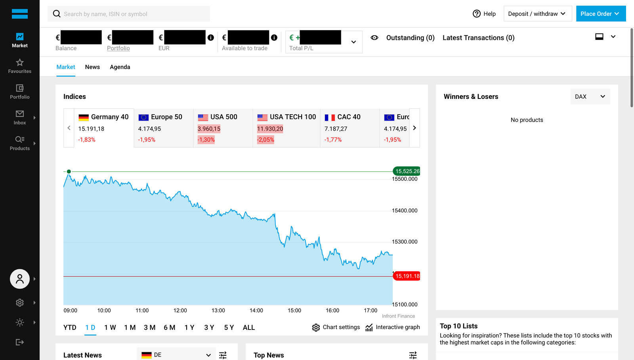Open the DAX dropdown in Winners & Losers
Screen dimensions: 634x360
(x=590, y=97)
